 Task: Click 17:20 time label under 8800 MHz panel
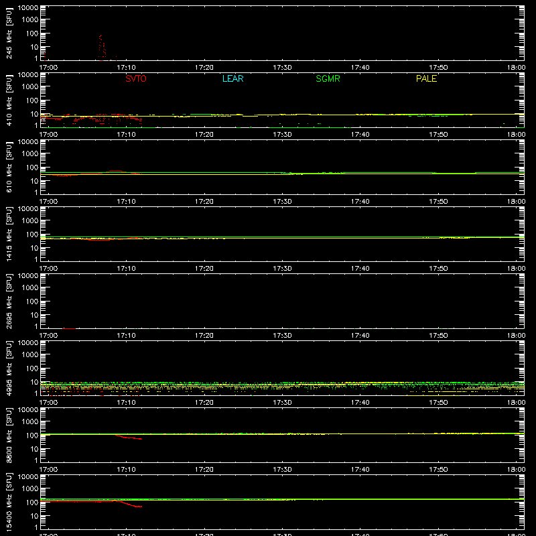point(204,470)
